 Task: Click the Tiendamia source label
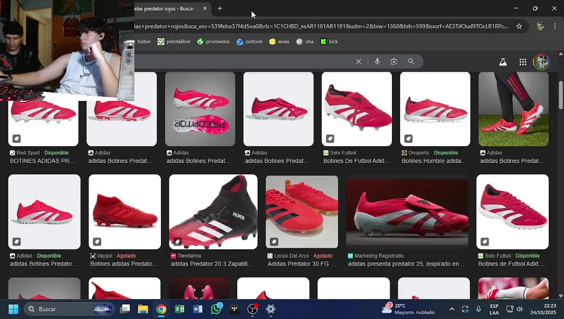tap(189, 256)
